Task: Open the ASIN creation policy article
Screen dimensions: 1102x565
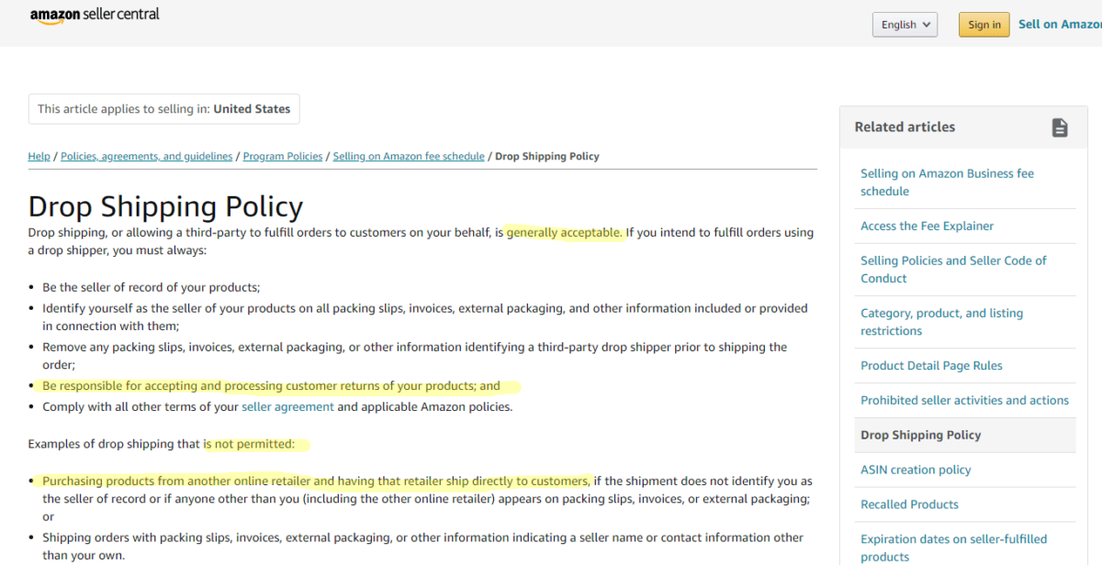Action: (x=916, y=470)
